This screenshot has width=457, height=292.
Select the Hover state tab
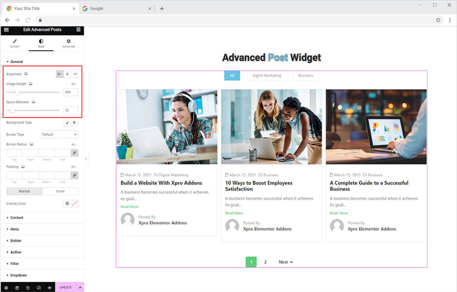pos(60,191)
